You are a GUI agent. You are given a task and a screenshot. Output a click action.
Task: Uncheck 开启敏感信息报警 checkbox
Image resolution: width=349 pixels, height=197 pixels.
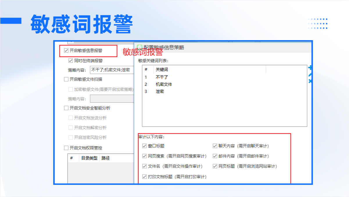coord(66,51)
